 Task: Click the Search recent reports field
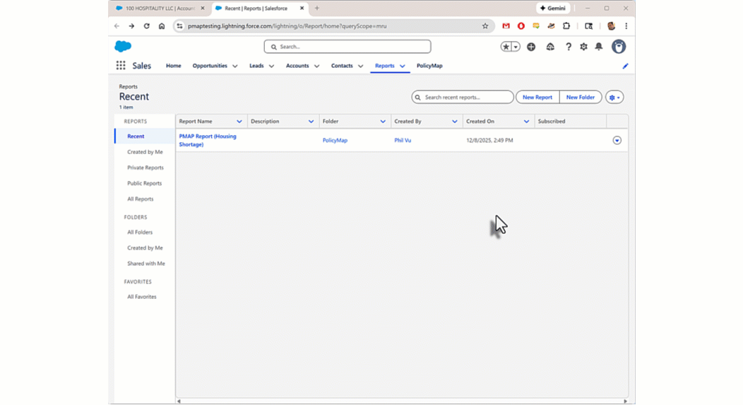click(463, 98)
